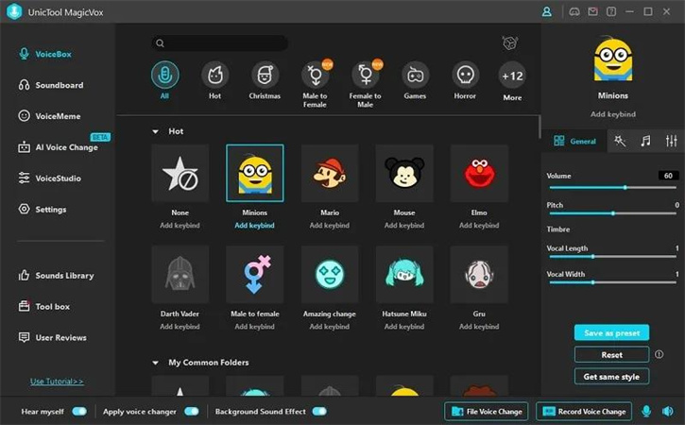Image resolution: width=685 pixels, height=425 pixels.
Task: Adjust the Volume slider
Action: (x=613, y=187)
